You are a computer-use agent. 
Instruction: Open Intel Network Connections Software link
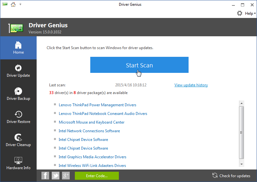point(89,131)
